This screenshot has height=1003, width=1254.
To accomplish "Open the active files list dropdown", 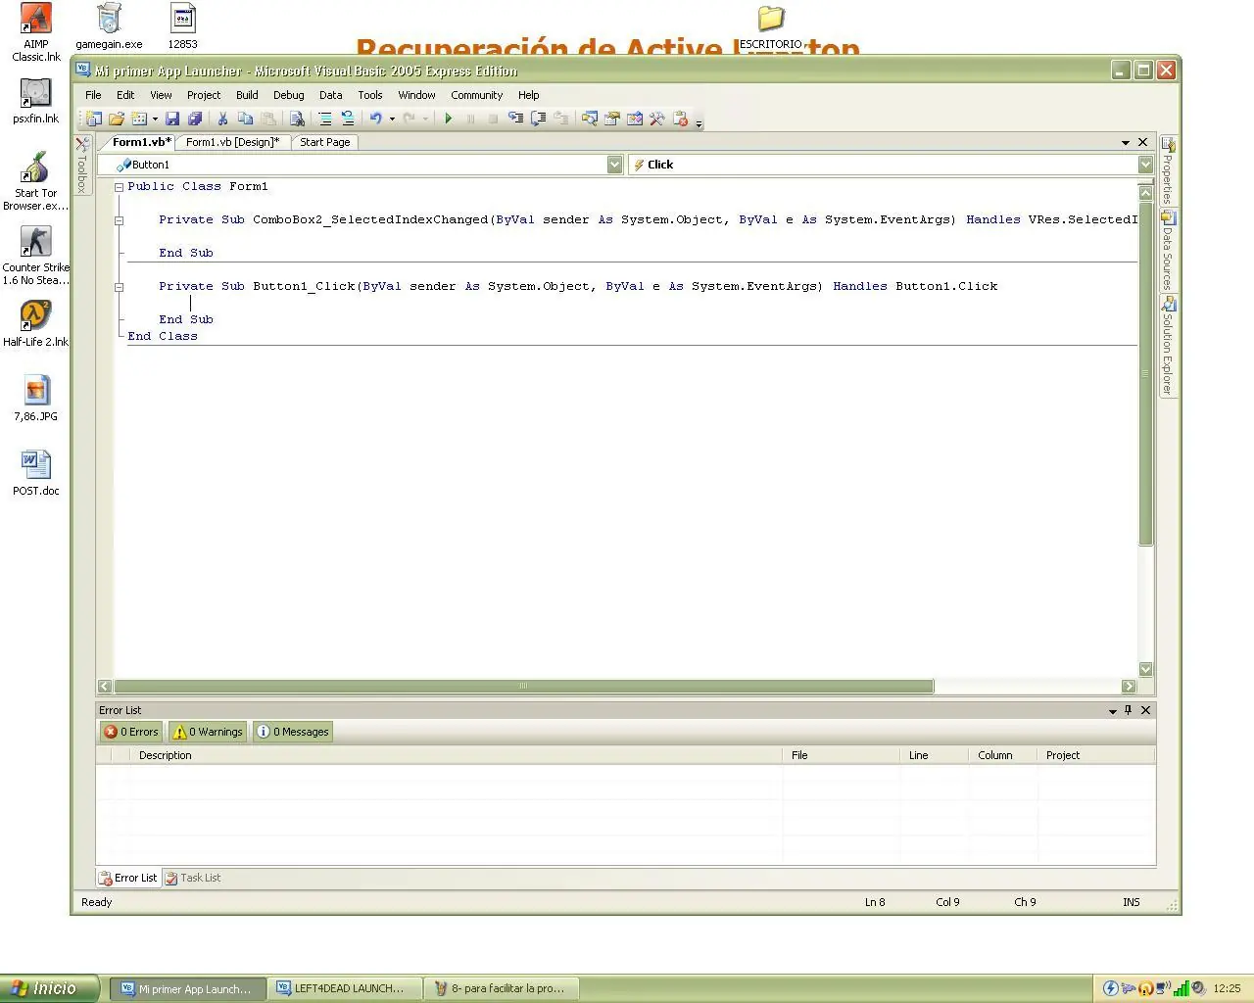I will (1126, 142).
